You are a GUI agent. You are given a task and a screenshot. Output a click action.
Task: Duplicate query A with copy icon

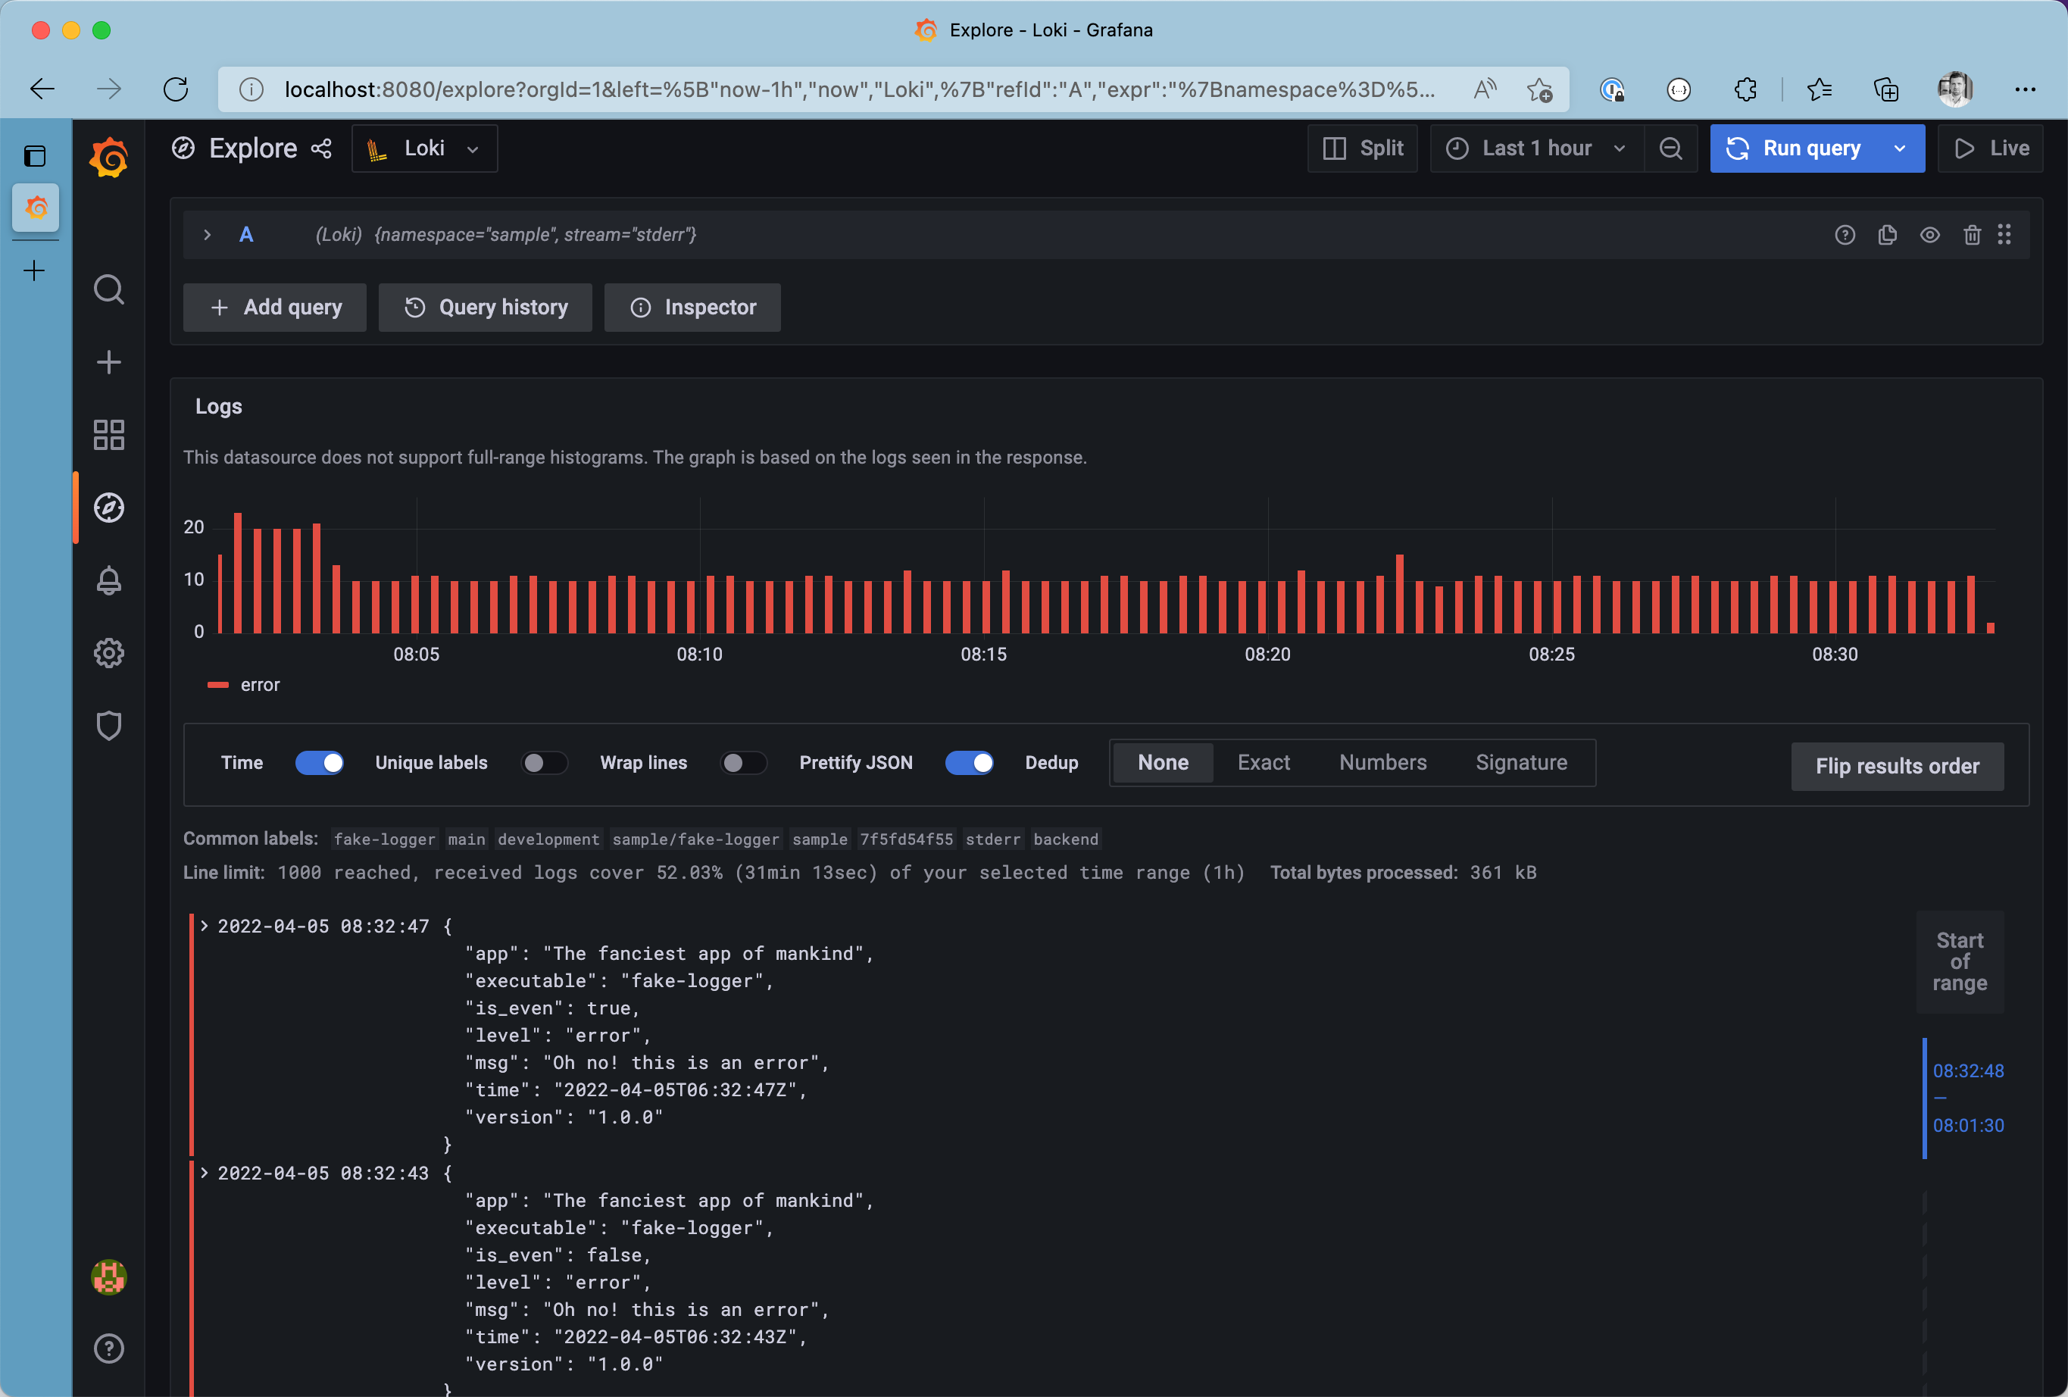point(1888,235)
